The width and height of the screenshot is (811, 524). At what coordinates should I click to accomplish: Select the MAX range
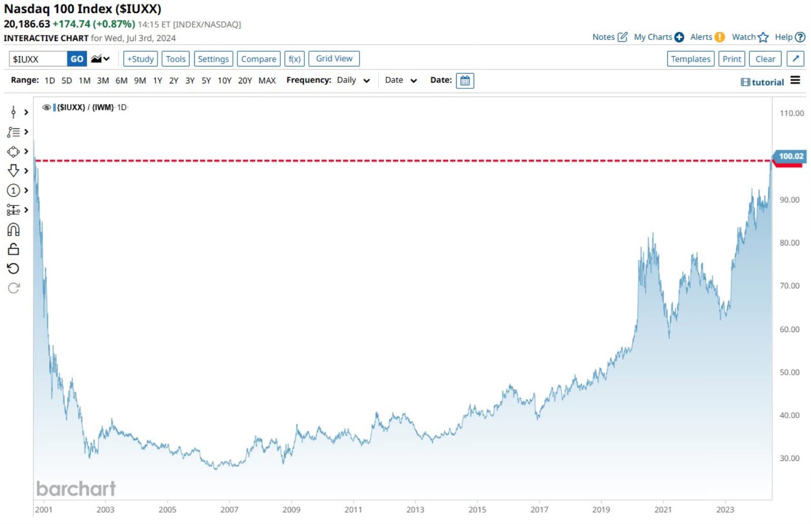(x=267, y=81)
